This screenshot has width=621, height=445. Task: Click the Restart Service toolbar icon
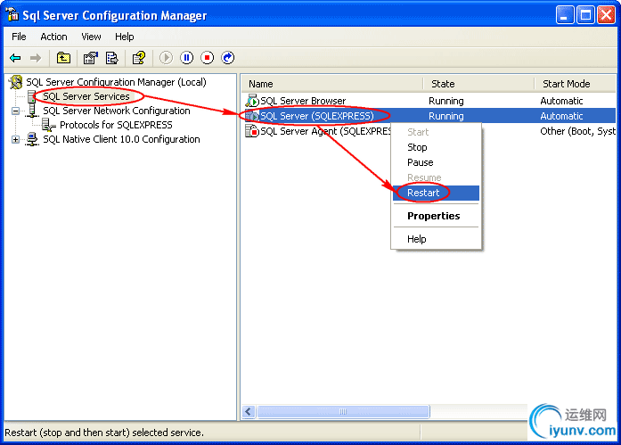228,58
